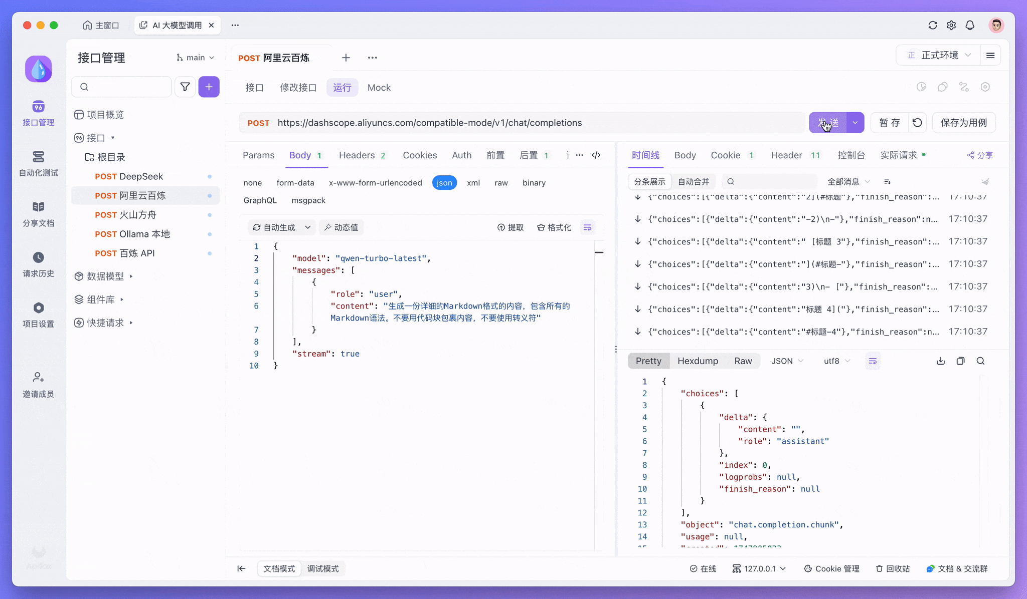Viewport: 1027px width, 599px height.
Task: Click the notifications bell icon
Action: pos(970,25)
